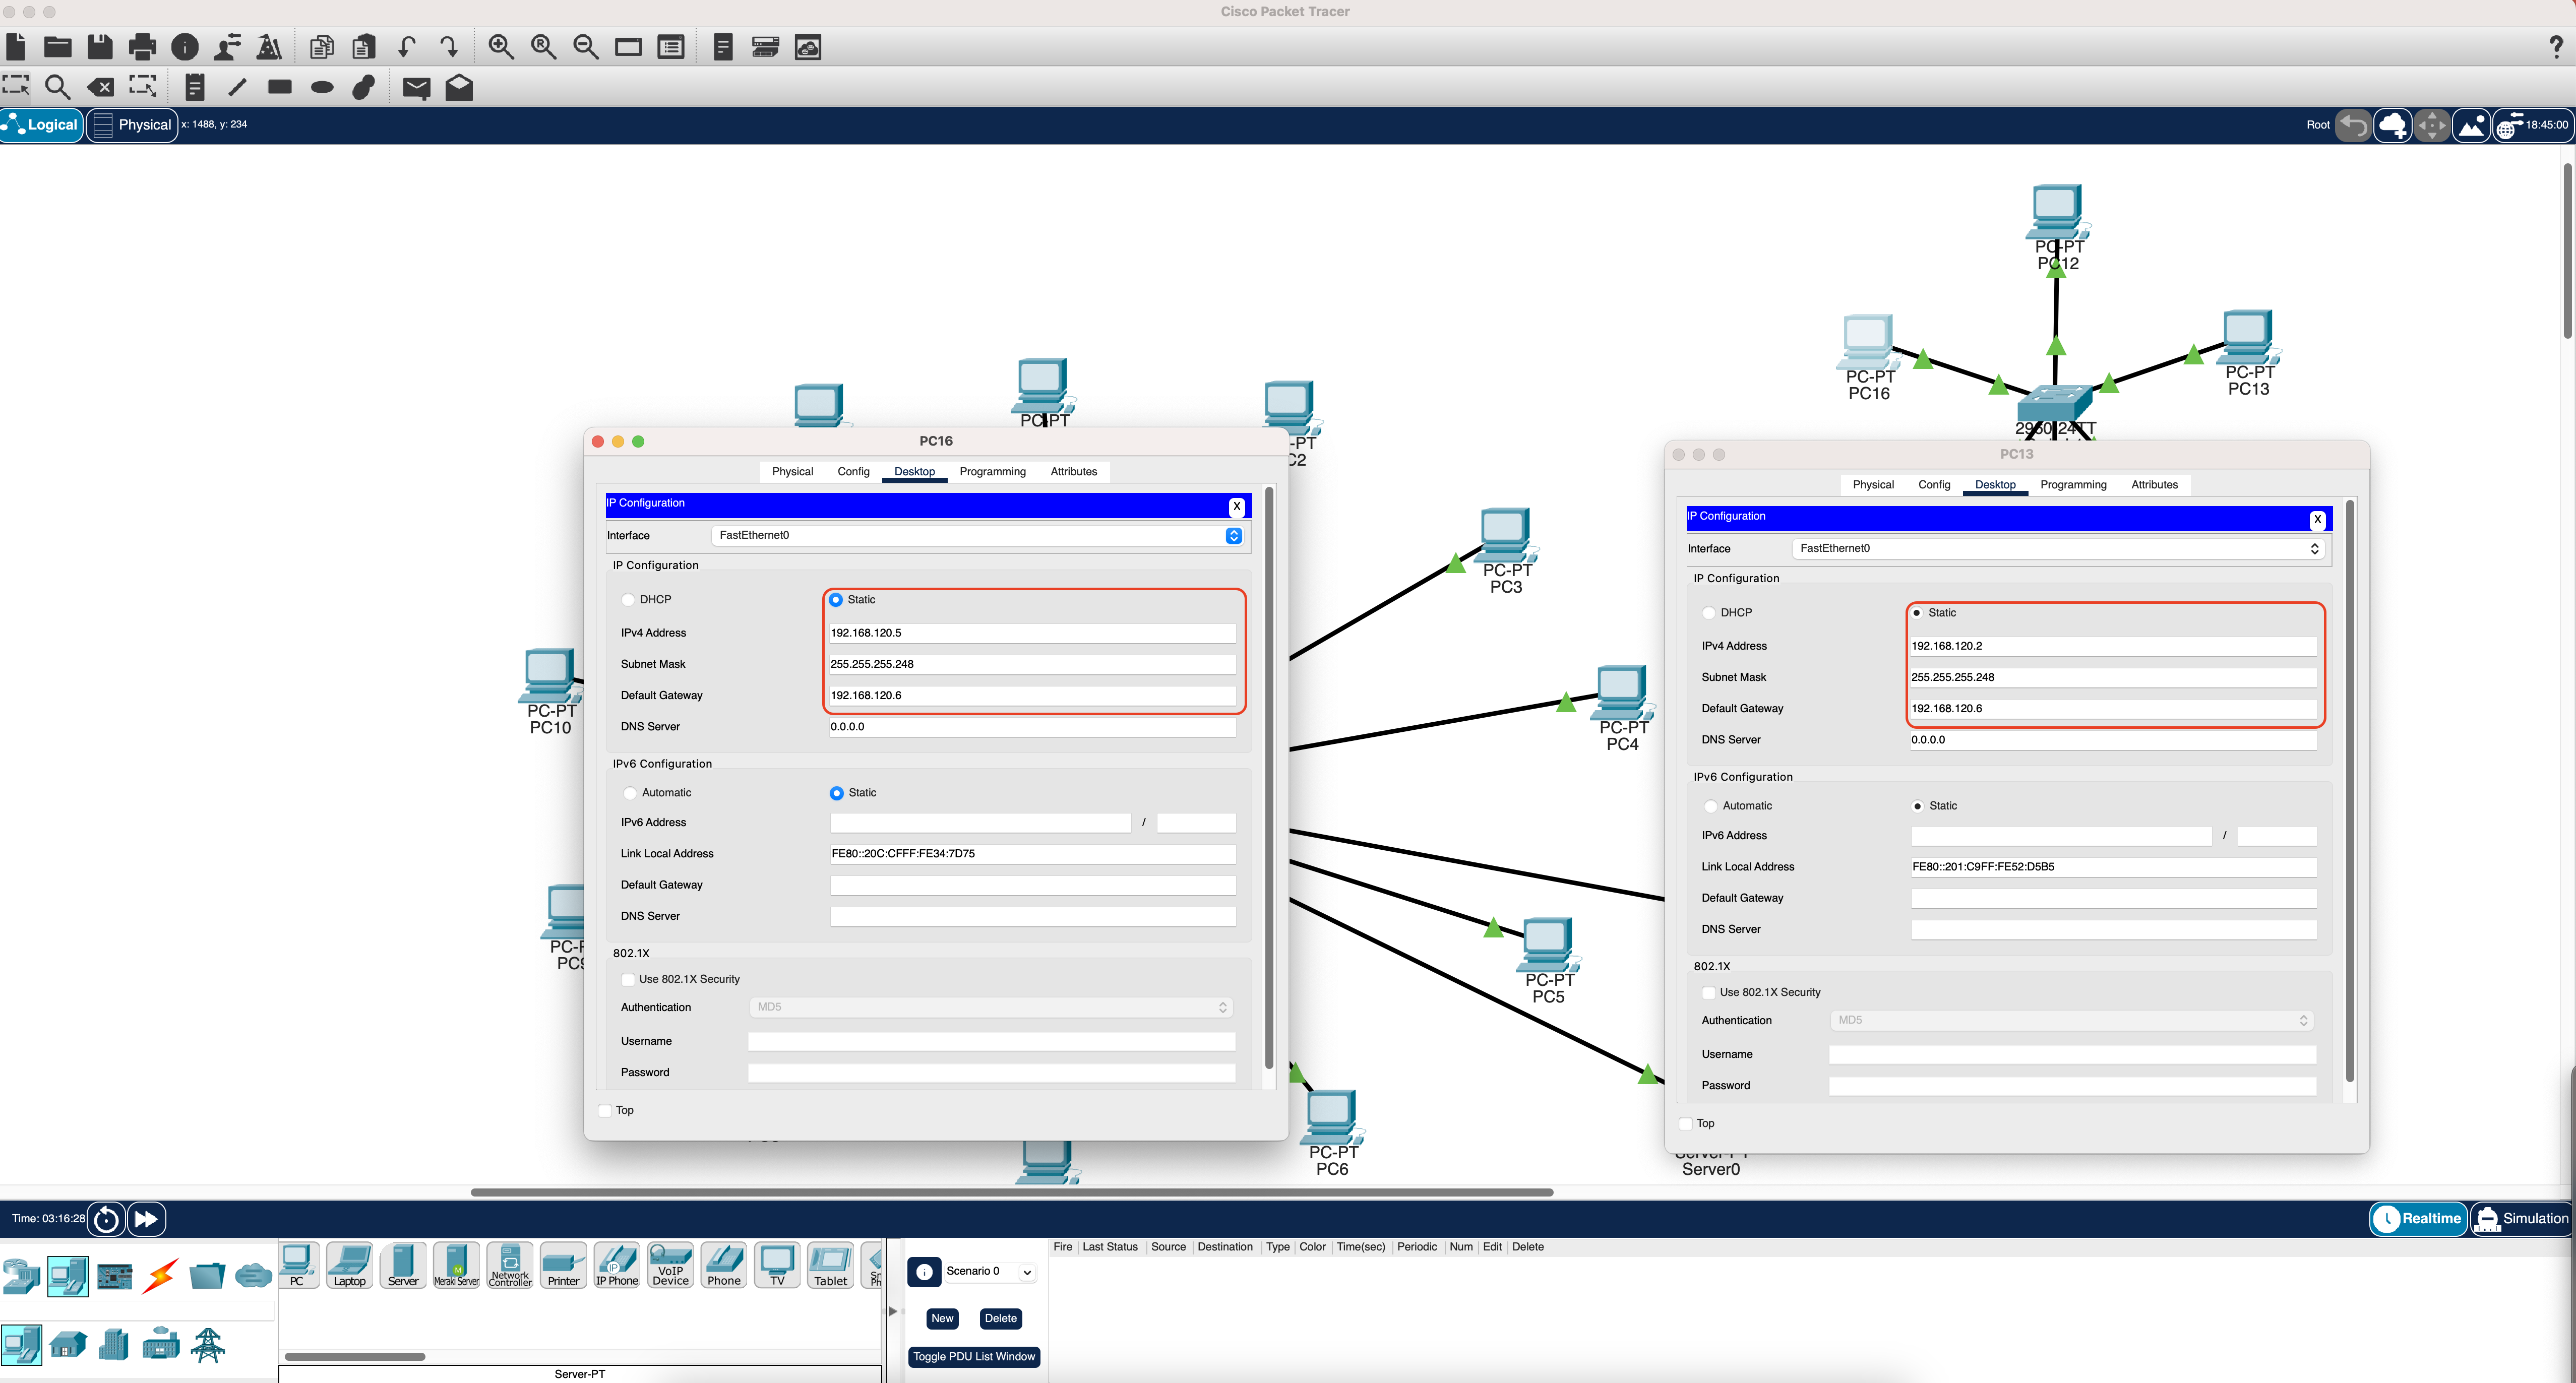
Task: Add a simple PDU with the closed envelope
Action: click(x=417, y=88)
